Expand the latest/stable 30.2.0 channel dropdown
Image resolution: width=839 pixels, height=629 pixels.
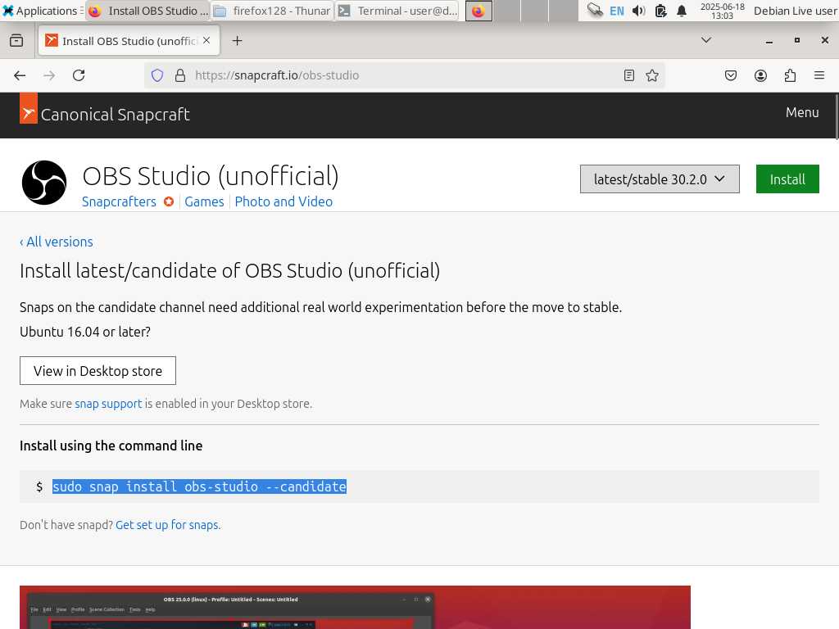(660, 179)
